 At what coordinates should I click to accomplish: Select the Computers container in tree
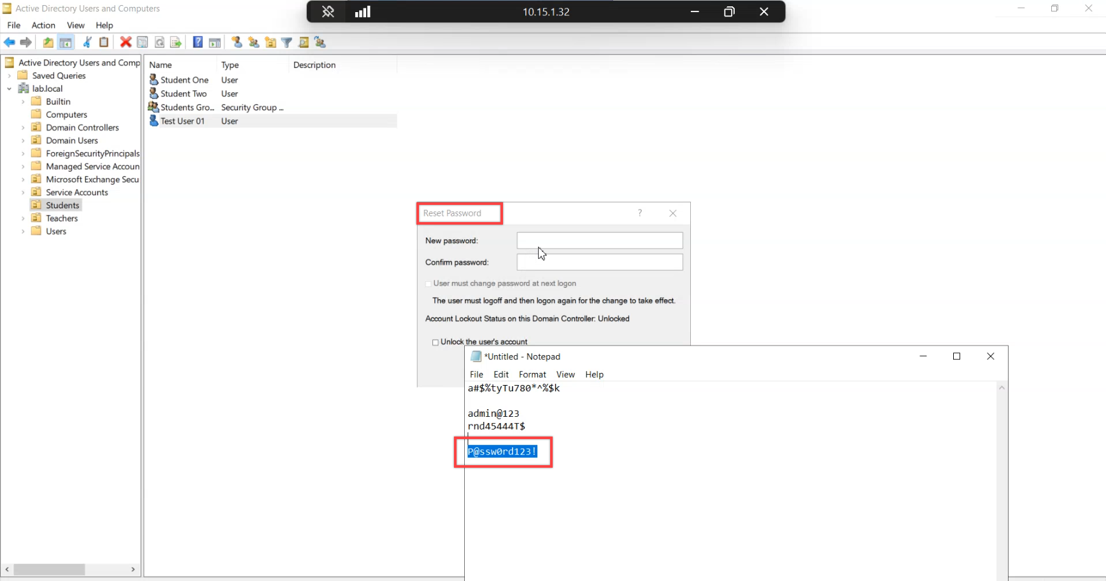(66, 115)
